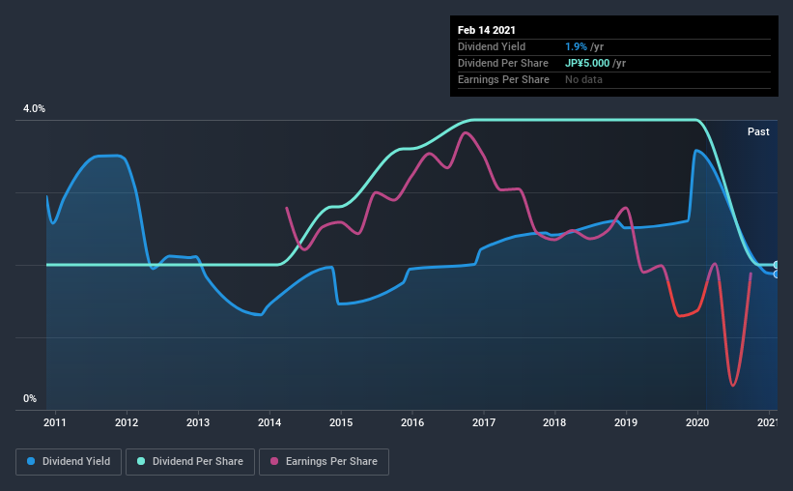Click the No data earnings value
This screenshot has height=491, width=793.
pyautogui.click(x=583, y=79)
